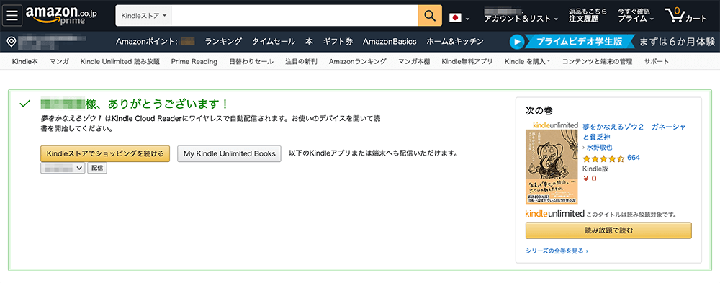The width and height of the screenshot is (720, 283).
Task: Open the hamburger menu icon
Action: [12, 16]
